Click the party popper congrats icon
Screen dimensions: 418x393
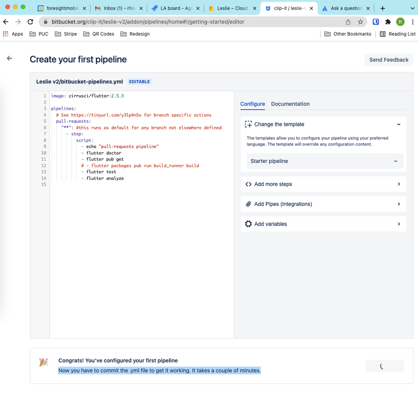pos(44,362)
